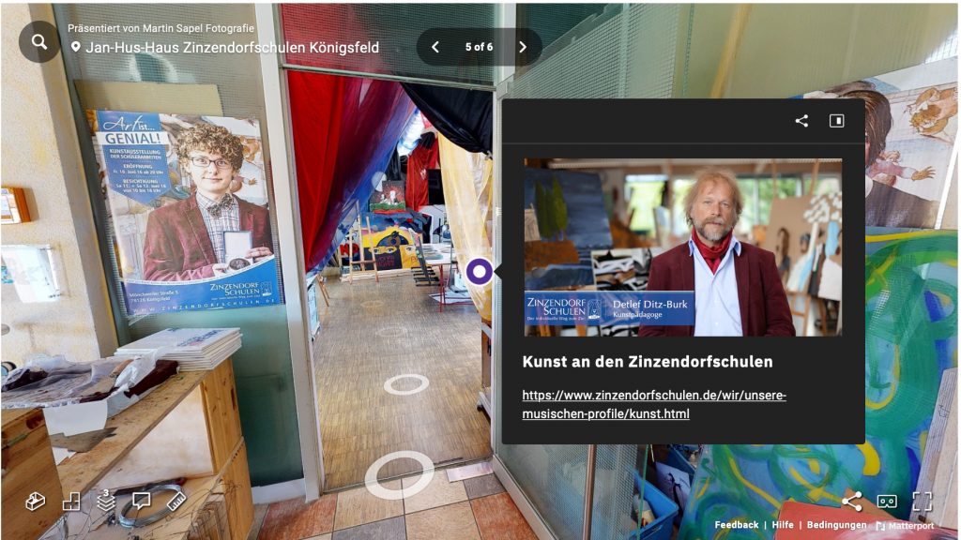Open the dollhouse view
Screen dimensions: 961x540
[36, 502]
